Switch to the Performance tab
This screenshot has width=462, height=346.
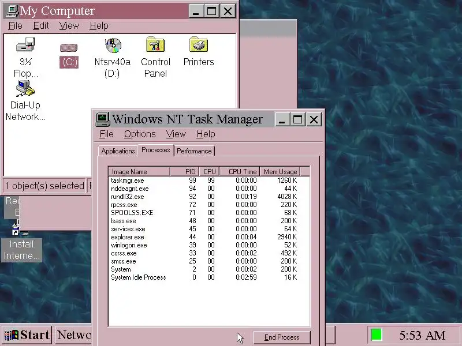[194, 151]
